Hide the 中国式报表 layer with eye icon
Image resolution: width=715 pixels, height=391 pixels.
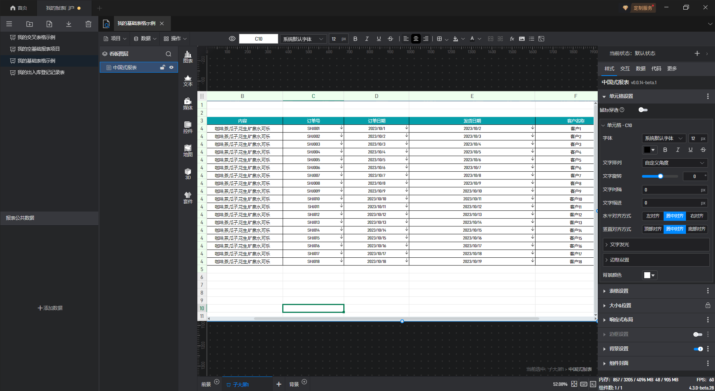(171, 67)
